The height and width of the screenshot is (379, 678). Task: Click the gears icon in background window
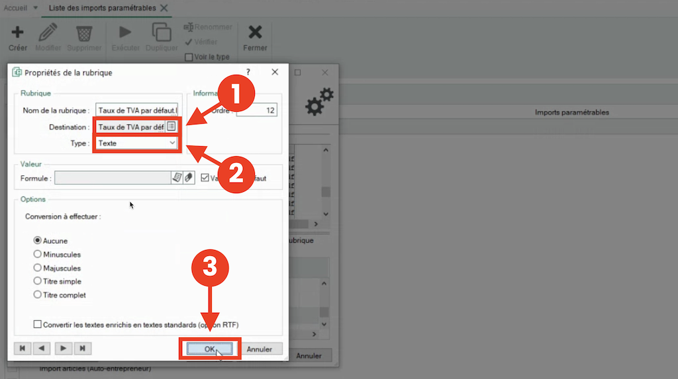coord(320,102)
